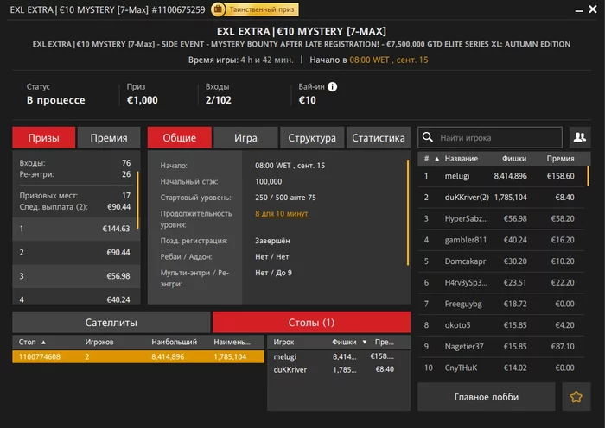Sort players by rank arrow
Viewport: 605px width, 428px height.
436,159
